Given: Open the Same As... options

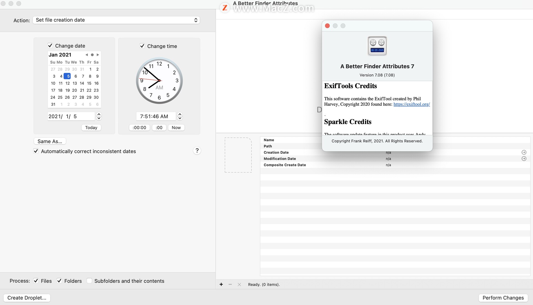Looking at the screenshot, I should (x=50, y=141).
